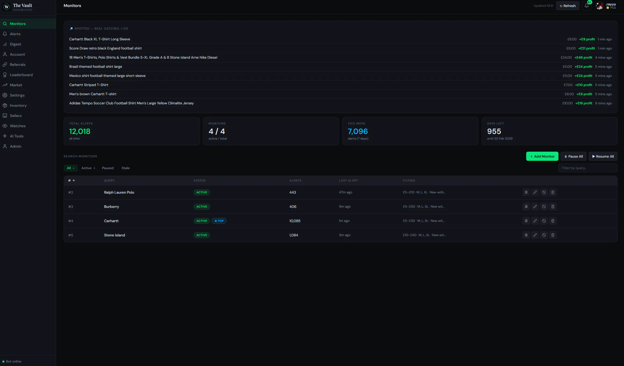
Task: Click the Refresh button
Action: click(x=568, y=6)
